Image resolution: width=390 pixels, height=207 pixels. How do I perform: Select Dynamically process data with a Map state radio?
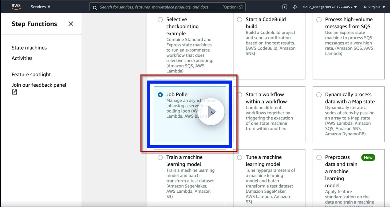(319, 95)
